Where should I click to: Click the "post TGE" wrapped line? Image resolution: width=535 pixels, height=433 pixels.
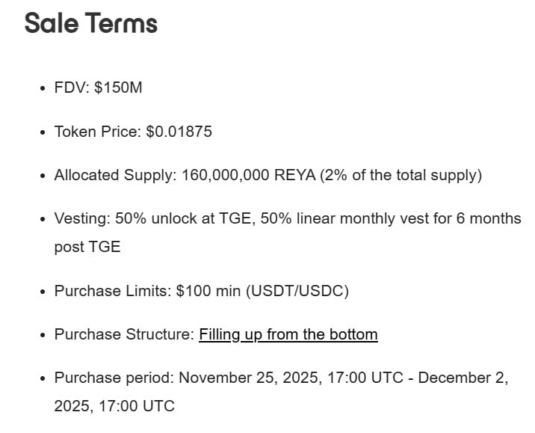[x=87, y=247]
